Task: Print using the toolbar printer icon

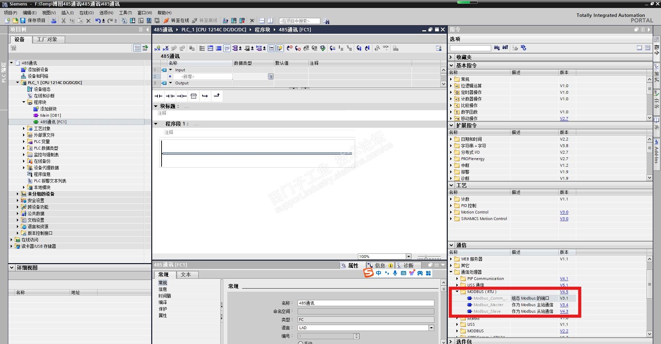Action: pos(54,21)
